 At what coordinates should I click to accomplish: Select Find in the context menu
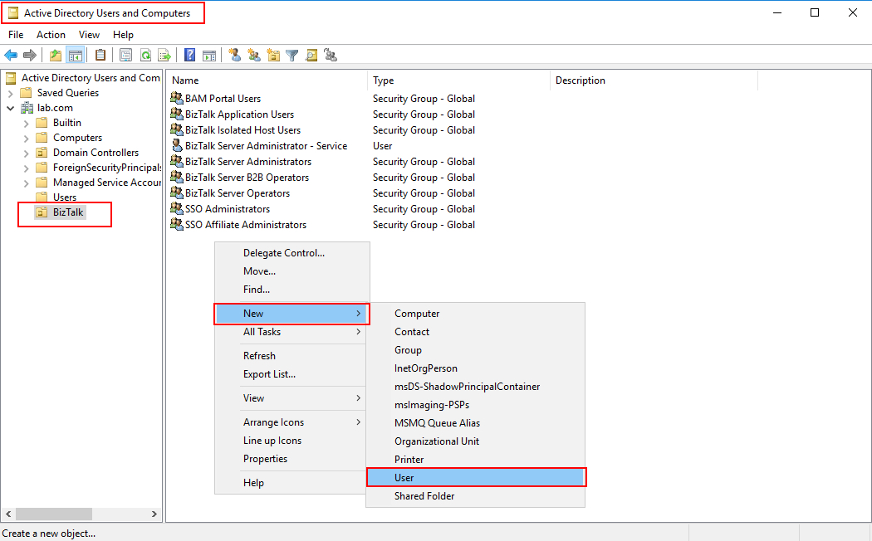tap(292, 290)
